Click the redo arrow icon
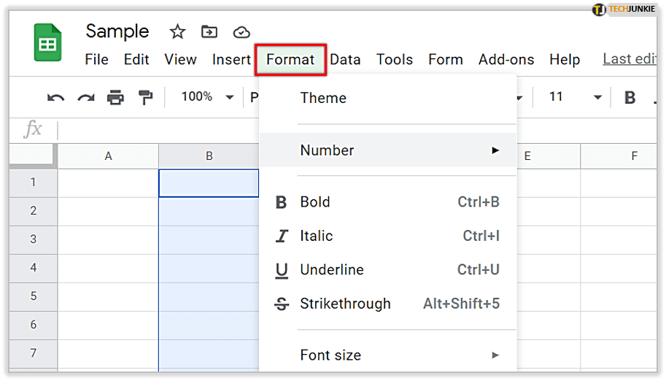 [86, 97]
